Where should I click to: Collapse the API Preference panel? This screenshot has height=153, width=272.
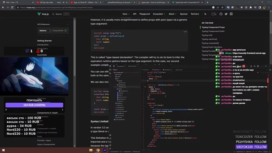(x=68, y=24)
